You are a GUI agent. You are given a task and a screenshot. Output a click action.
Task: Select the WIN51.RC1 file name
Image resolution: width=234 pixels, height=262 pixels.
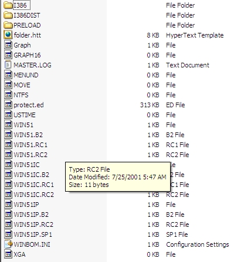[30, 145]
